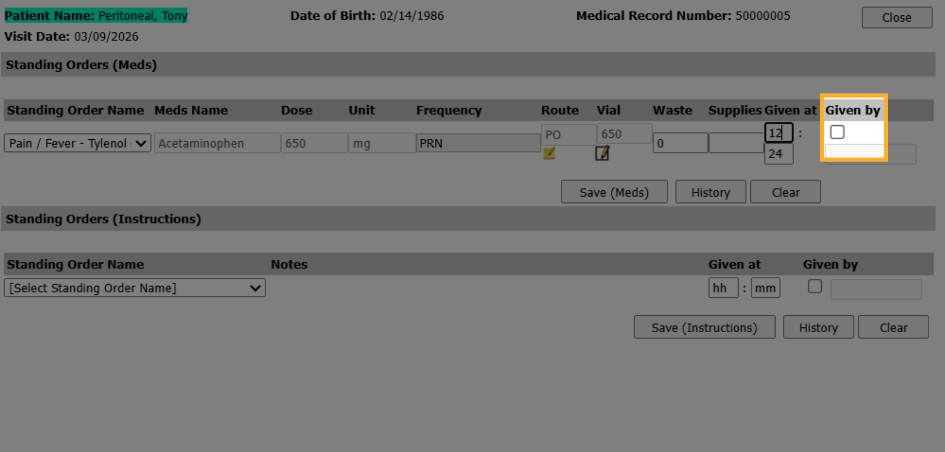Click the notepad pencil icon under Vial

coord(602,153)
